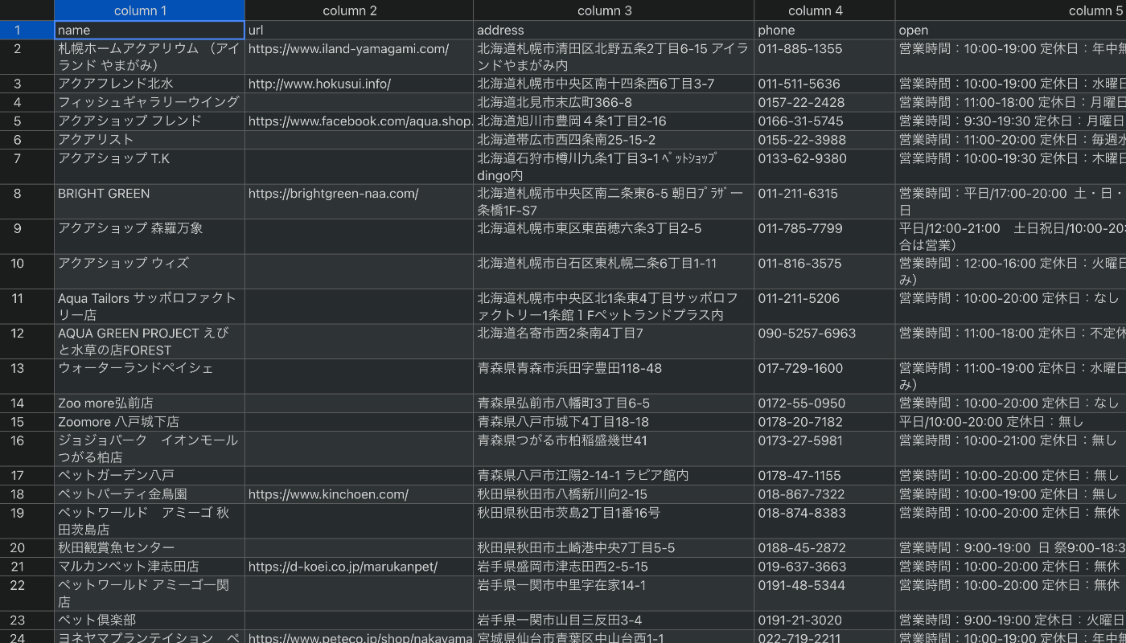Select the 'ペットパーティ金鳥園' name cell
This screenshot has width=1126, height=643.
150,494
